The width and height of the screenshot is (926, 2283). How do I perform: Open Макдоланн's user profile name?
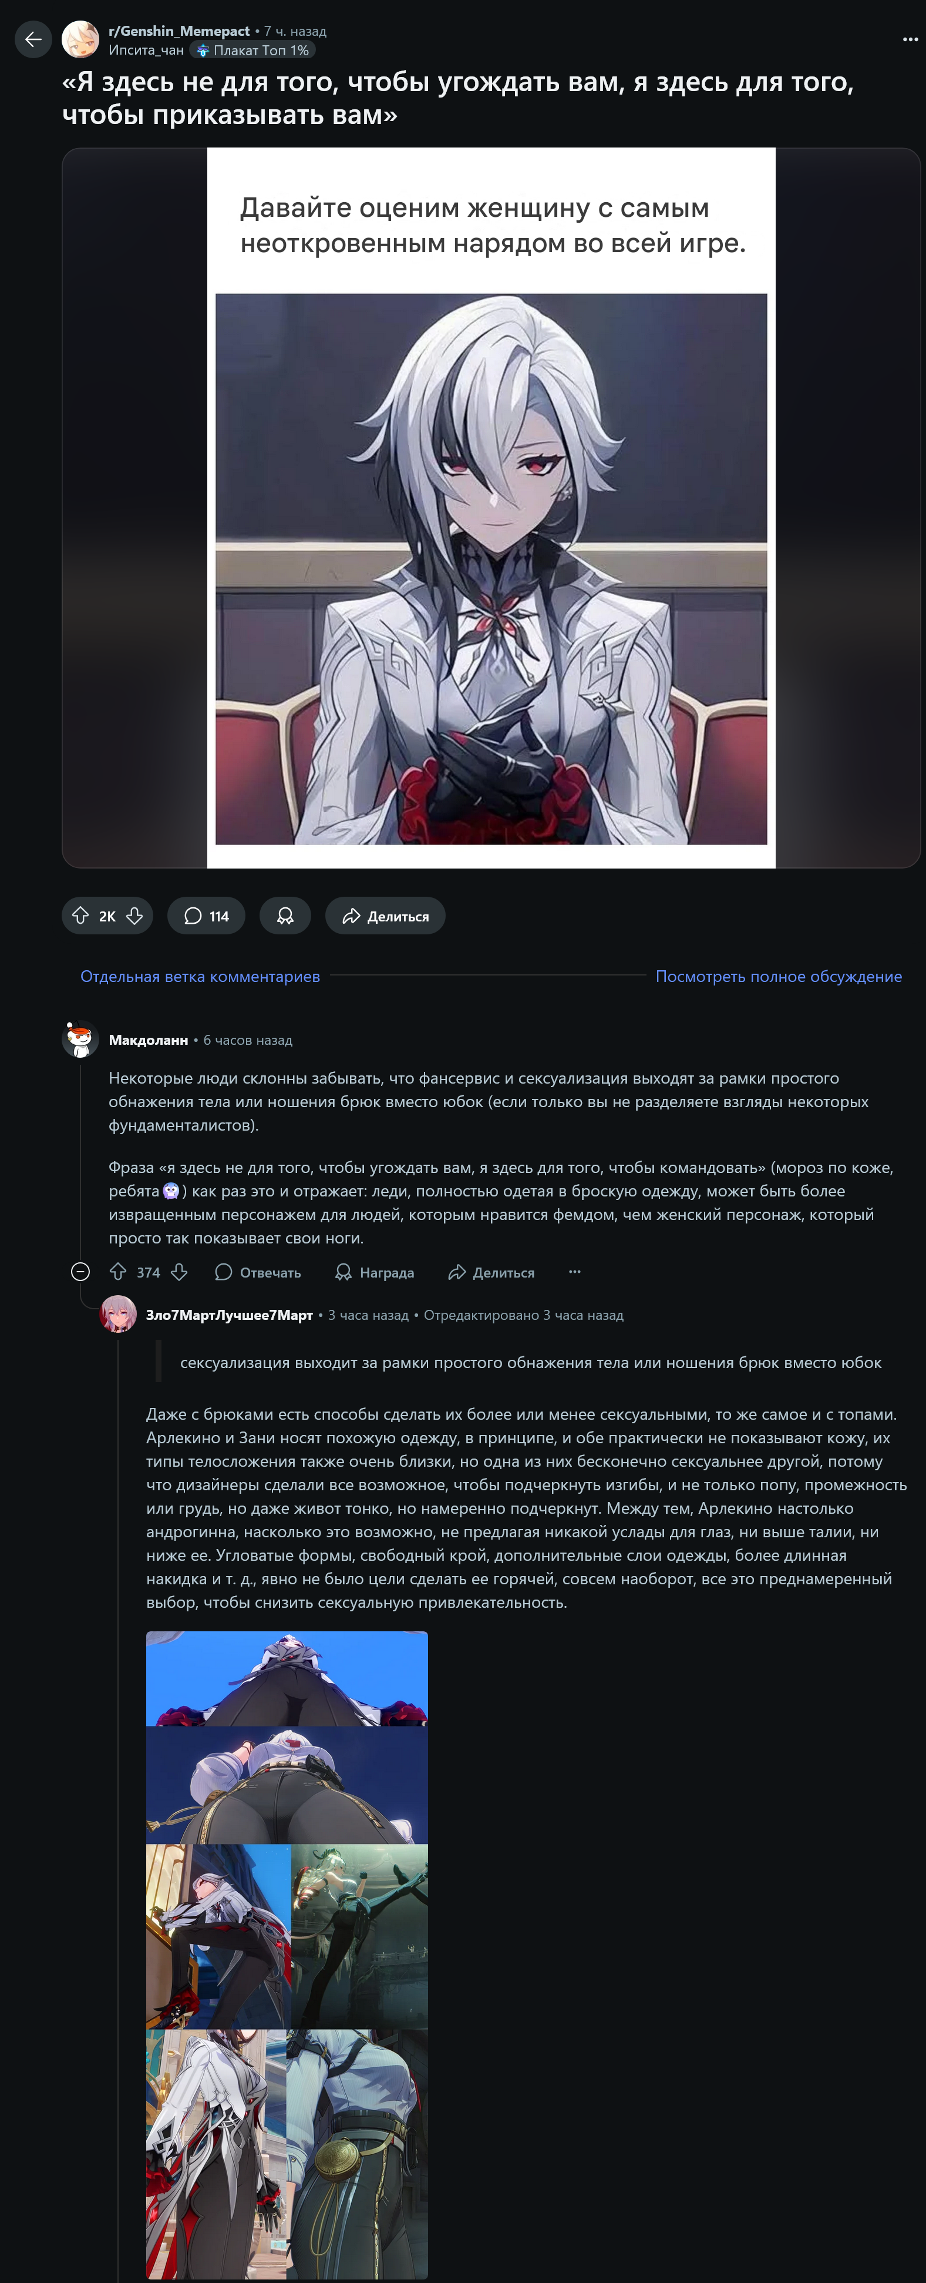point(149,1040)
